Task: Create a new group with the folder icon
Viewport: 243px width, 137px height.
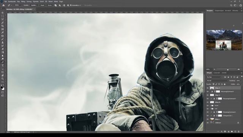Action: coord(232,132)
